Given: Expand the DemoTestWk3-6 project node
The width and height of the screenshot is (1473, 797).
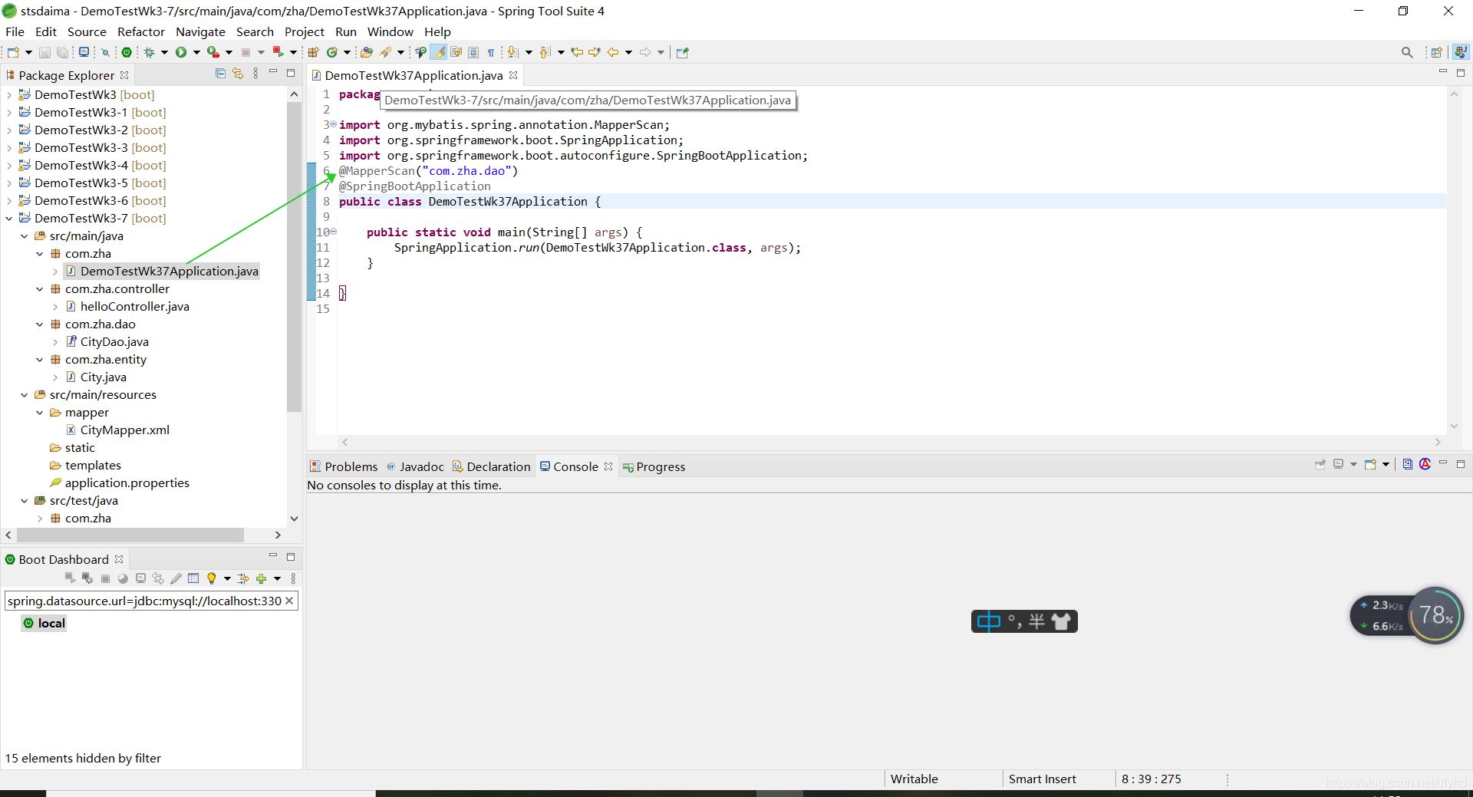Looking at the screenshot, I should click(9, 201).
